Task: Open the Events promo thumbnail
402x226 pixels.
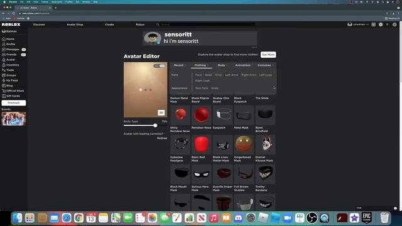Action: pos(14,119)
